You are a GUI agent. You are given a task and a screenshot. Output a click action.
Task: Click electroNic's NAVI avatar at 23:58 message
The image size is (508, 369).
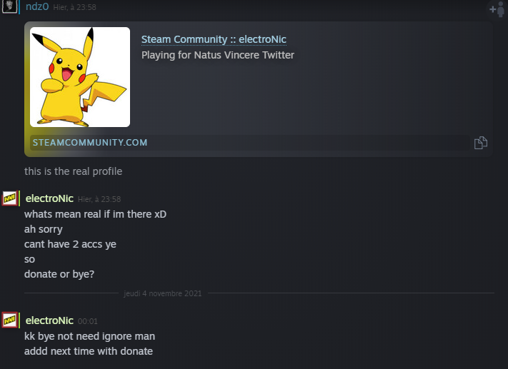tap(10, 199)
